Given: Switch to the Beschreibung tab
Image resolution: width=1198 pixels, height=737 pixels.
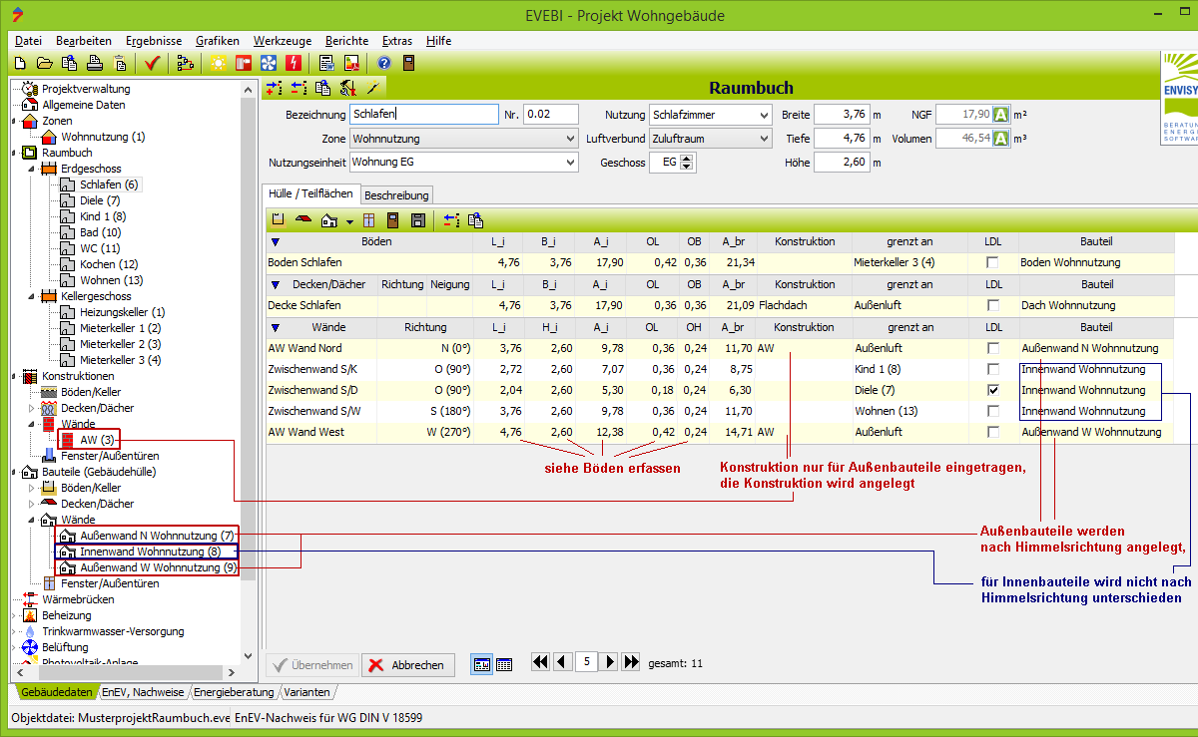Looking at the screenshot, I should (x=396, y=195).
